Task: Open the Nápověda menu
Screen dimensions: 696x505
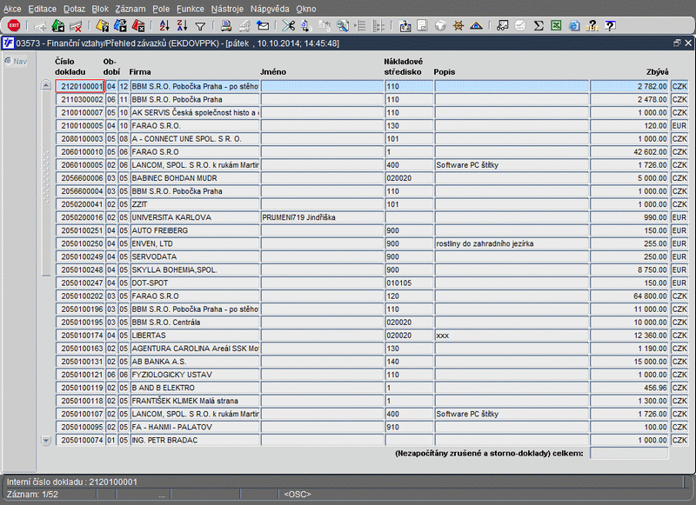Action: tap(270, 9)
